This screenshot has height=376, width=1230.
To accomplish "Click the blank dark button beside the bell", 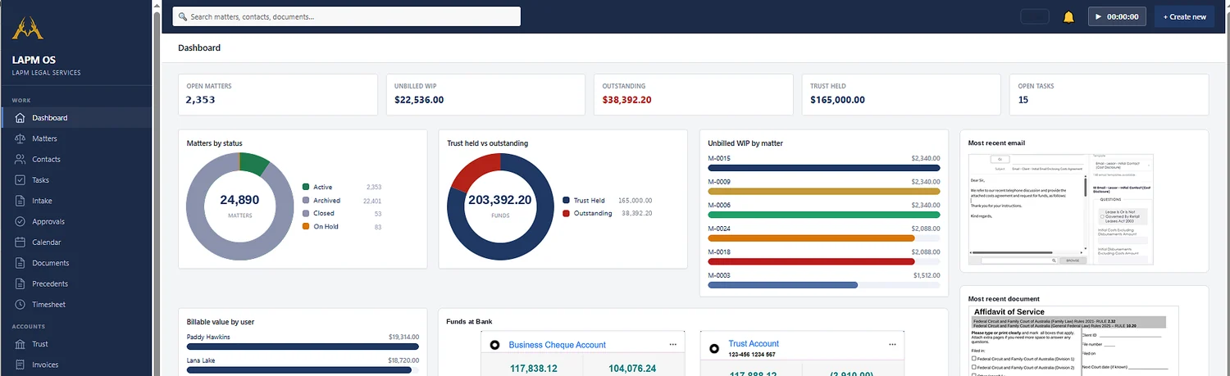I will [1035, 16].
